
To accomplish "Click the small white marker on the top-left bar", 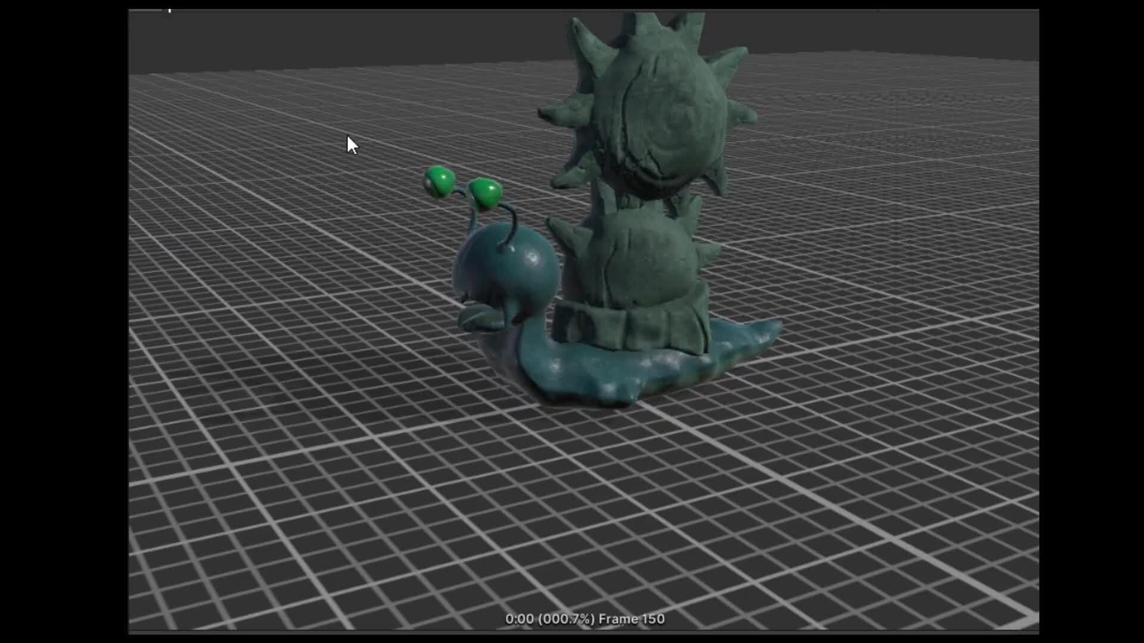I will pos(169,10).
